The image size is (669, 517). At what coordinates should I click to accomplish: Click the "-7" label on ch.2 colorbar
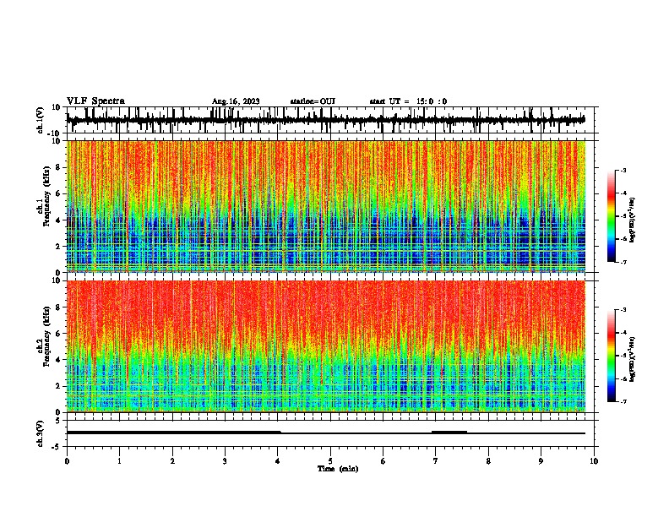point(623,401)
